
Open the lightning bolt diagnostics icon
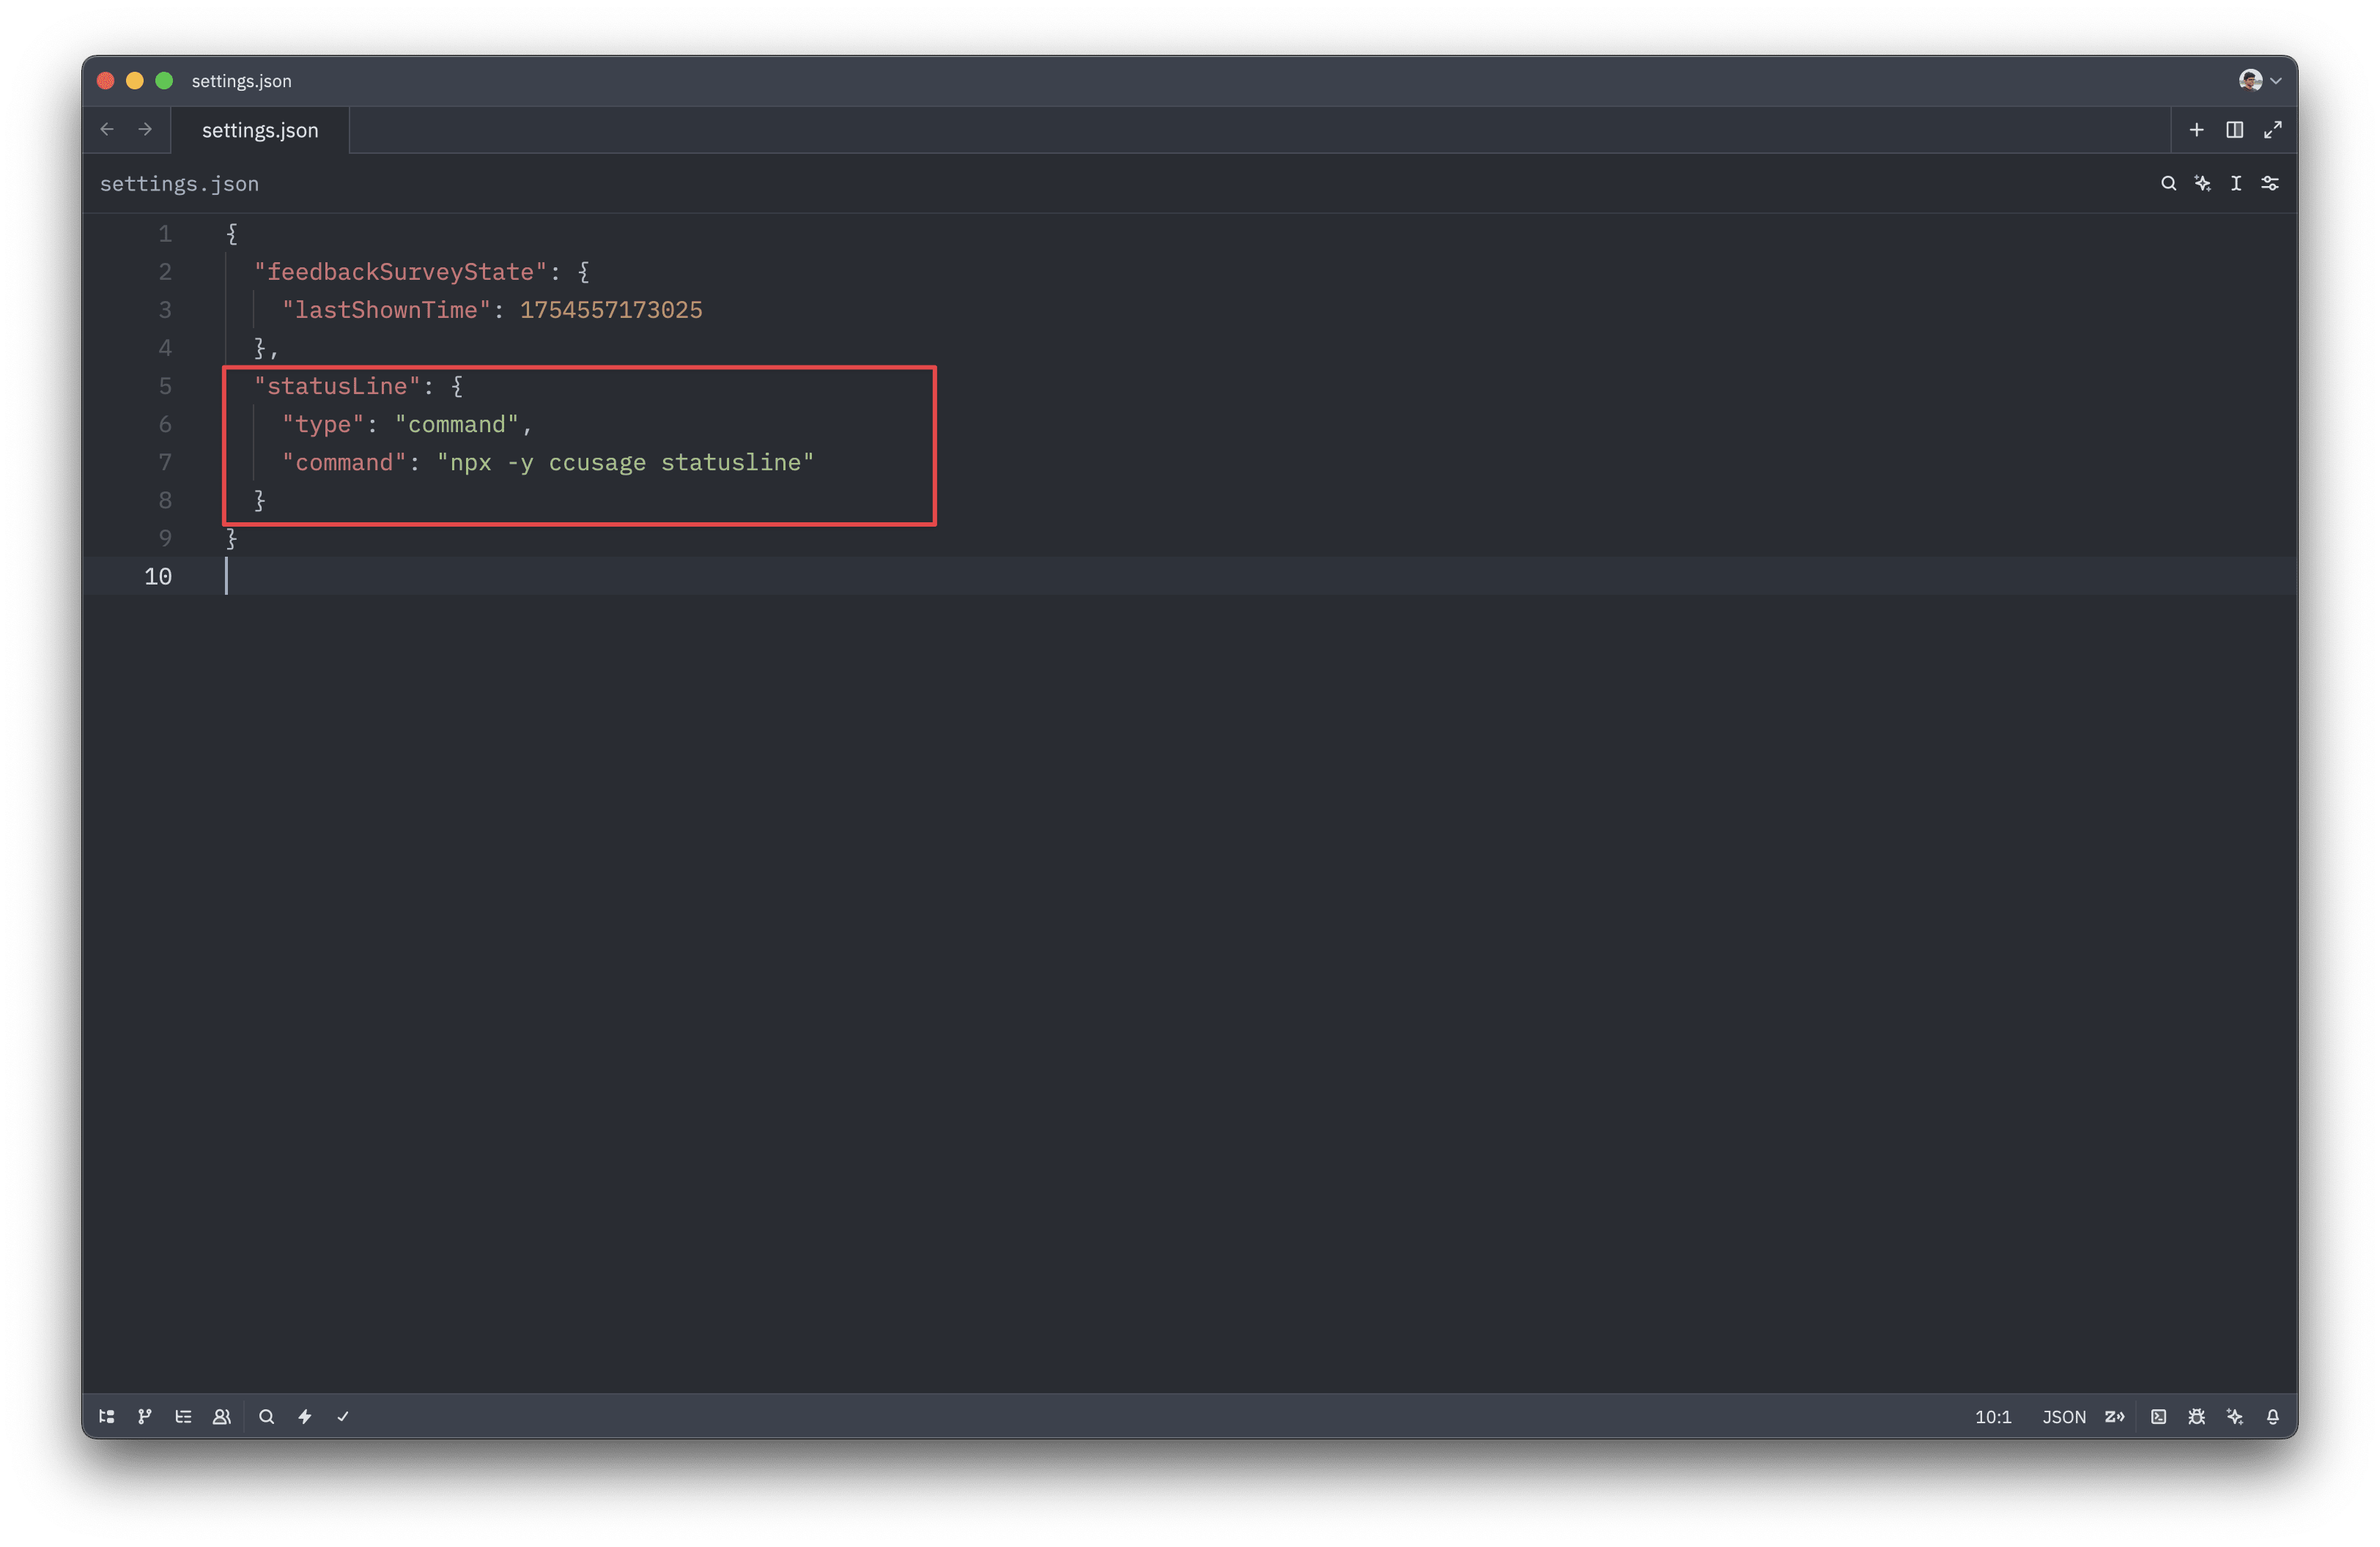point(305,1416)
